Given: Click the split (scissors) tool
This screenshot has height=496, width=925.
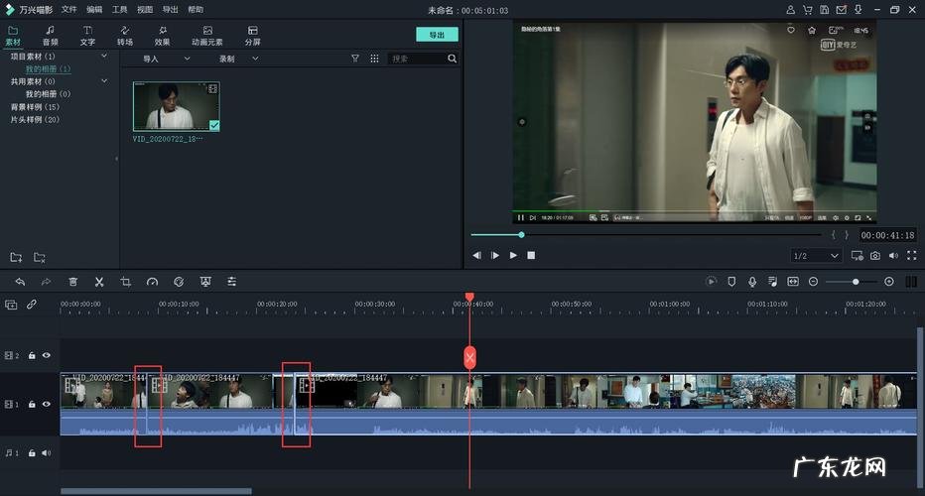Looking at the screenshot, I should 99,282.
